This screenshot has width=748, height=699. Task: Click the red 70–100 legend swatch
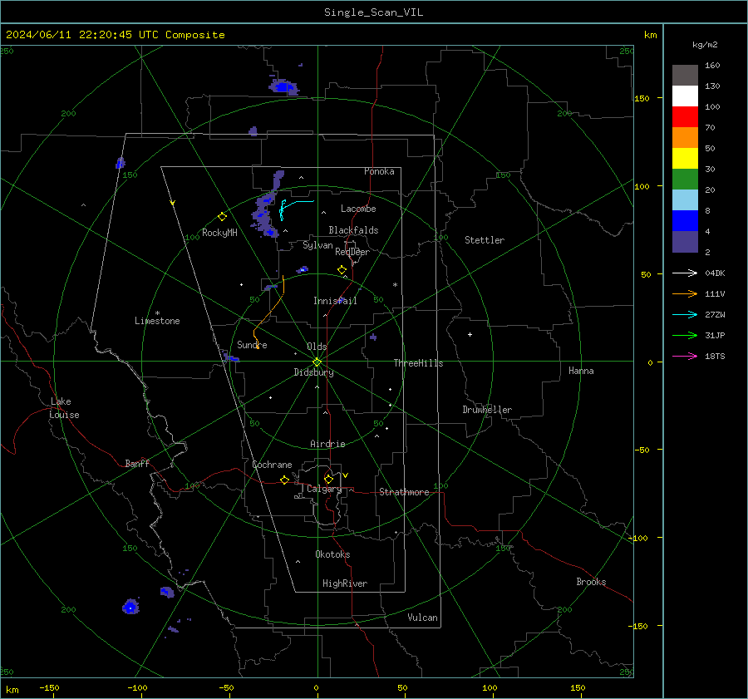tap(685, 117)
